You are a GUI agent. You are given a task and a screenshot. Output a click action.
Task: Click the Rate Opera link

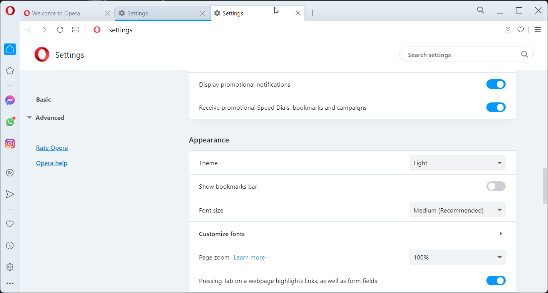(x=52, y=148)
